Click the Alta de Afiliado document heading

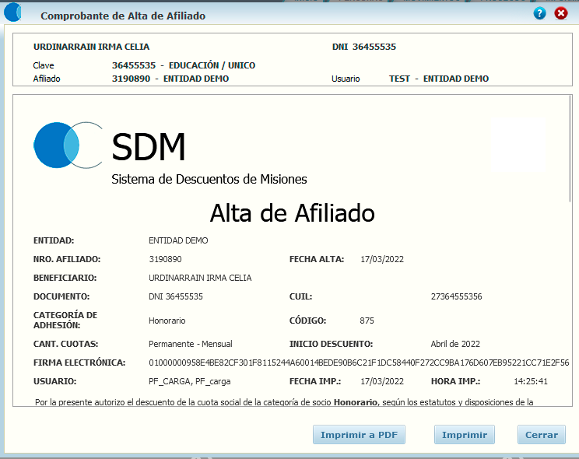(x=292, y=213)
